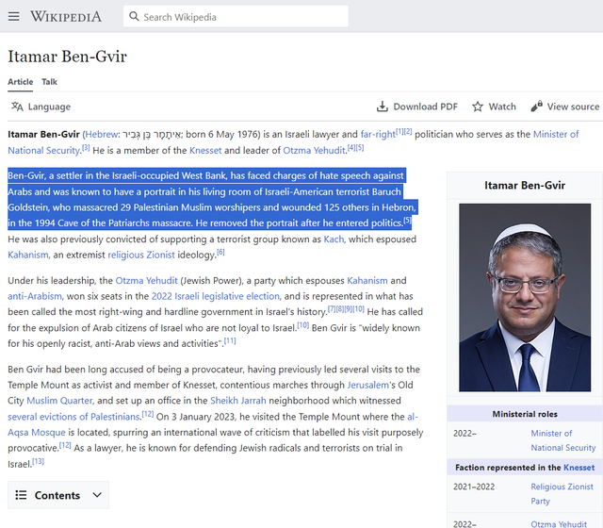Image resolution: width=603 pixels, height=528 pixels.
Task: Open the Knesset link in intro
Action: (205, 151)
